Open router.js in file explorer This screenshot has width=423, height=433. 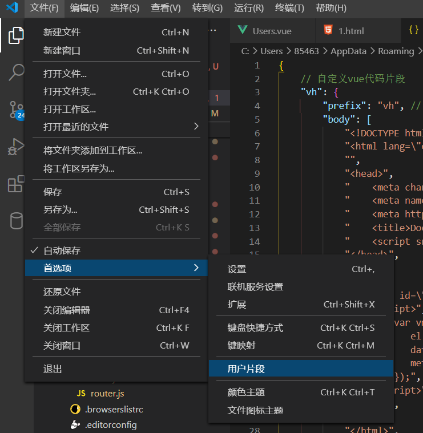pos(107,393)
